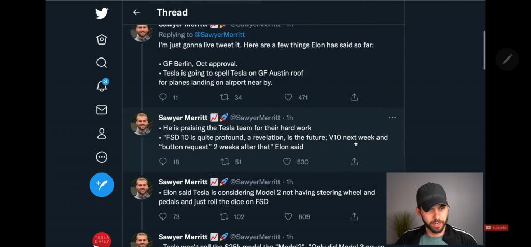
Task: Retweet the GF Berlin tweet with 34 retweets
Action: (x=225, y=97)
